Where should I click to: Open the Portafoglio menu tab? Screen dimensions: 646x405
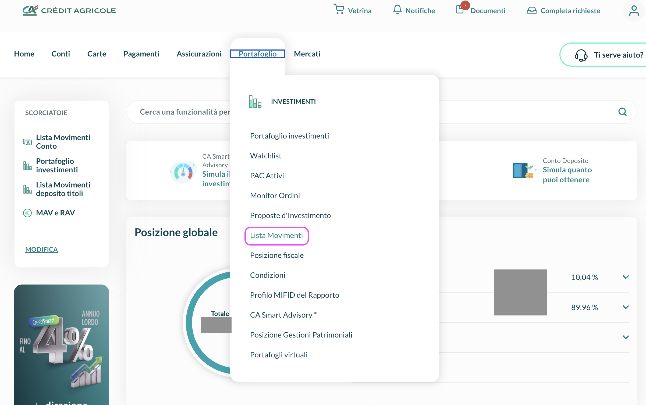[x=258, y=54]
